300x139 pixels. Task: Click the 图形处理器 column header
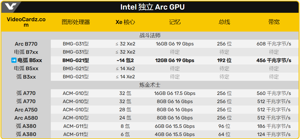pos(76,22)
